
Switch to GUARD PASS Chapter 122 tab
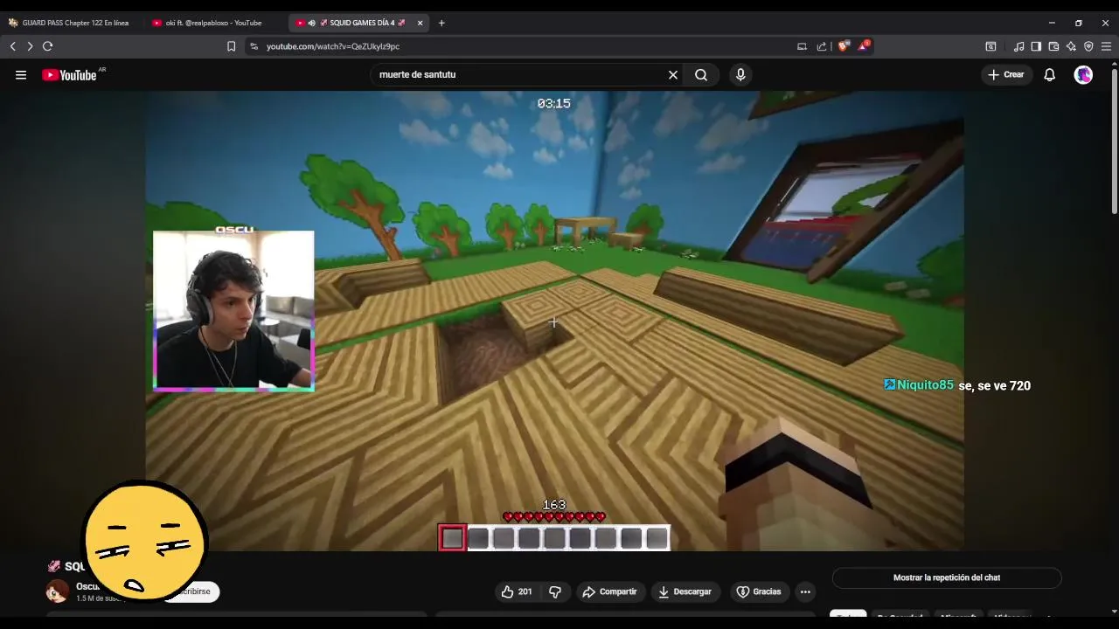70,23
